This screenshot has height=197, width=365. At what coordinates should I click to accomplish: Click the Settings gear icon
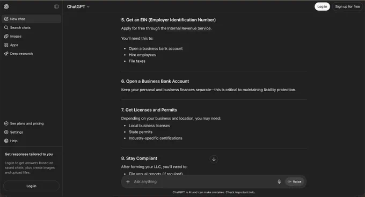click(6, 132)
